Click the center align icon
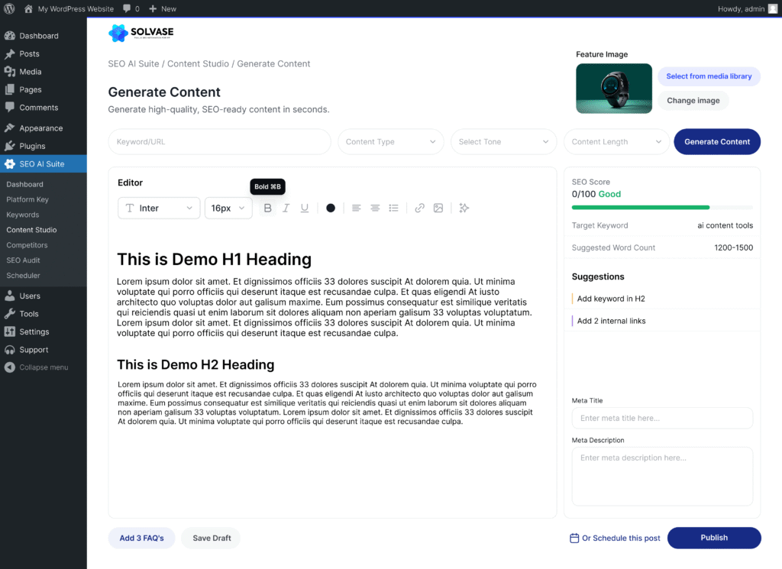The width and height of the screenshot is (782, 569). [x=375, y=208]
